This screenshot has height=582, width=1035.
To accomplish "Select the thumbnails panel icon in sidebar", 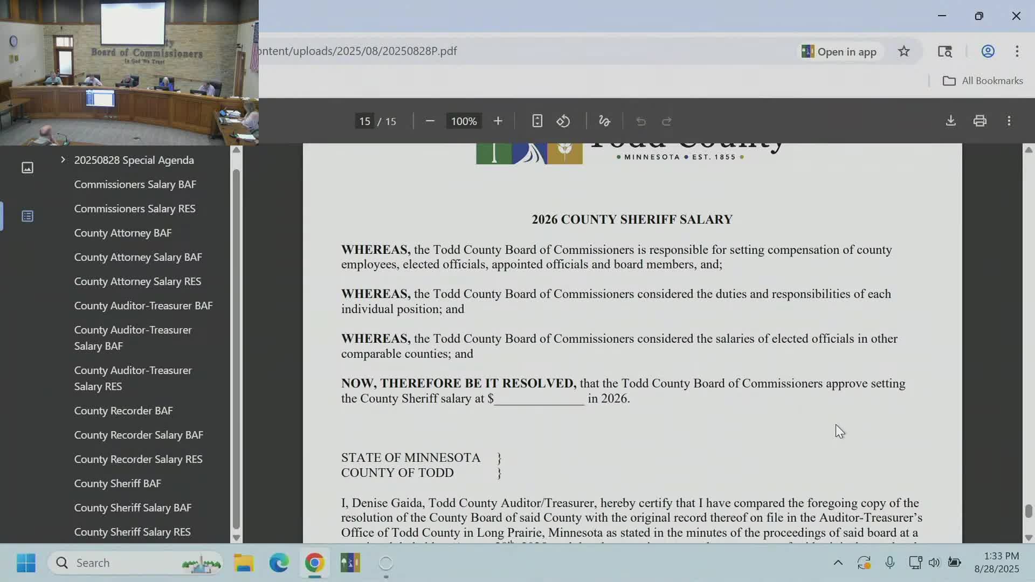I will (x=27, y=168).
